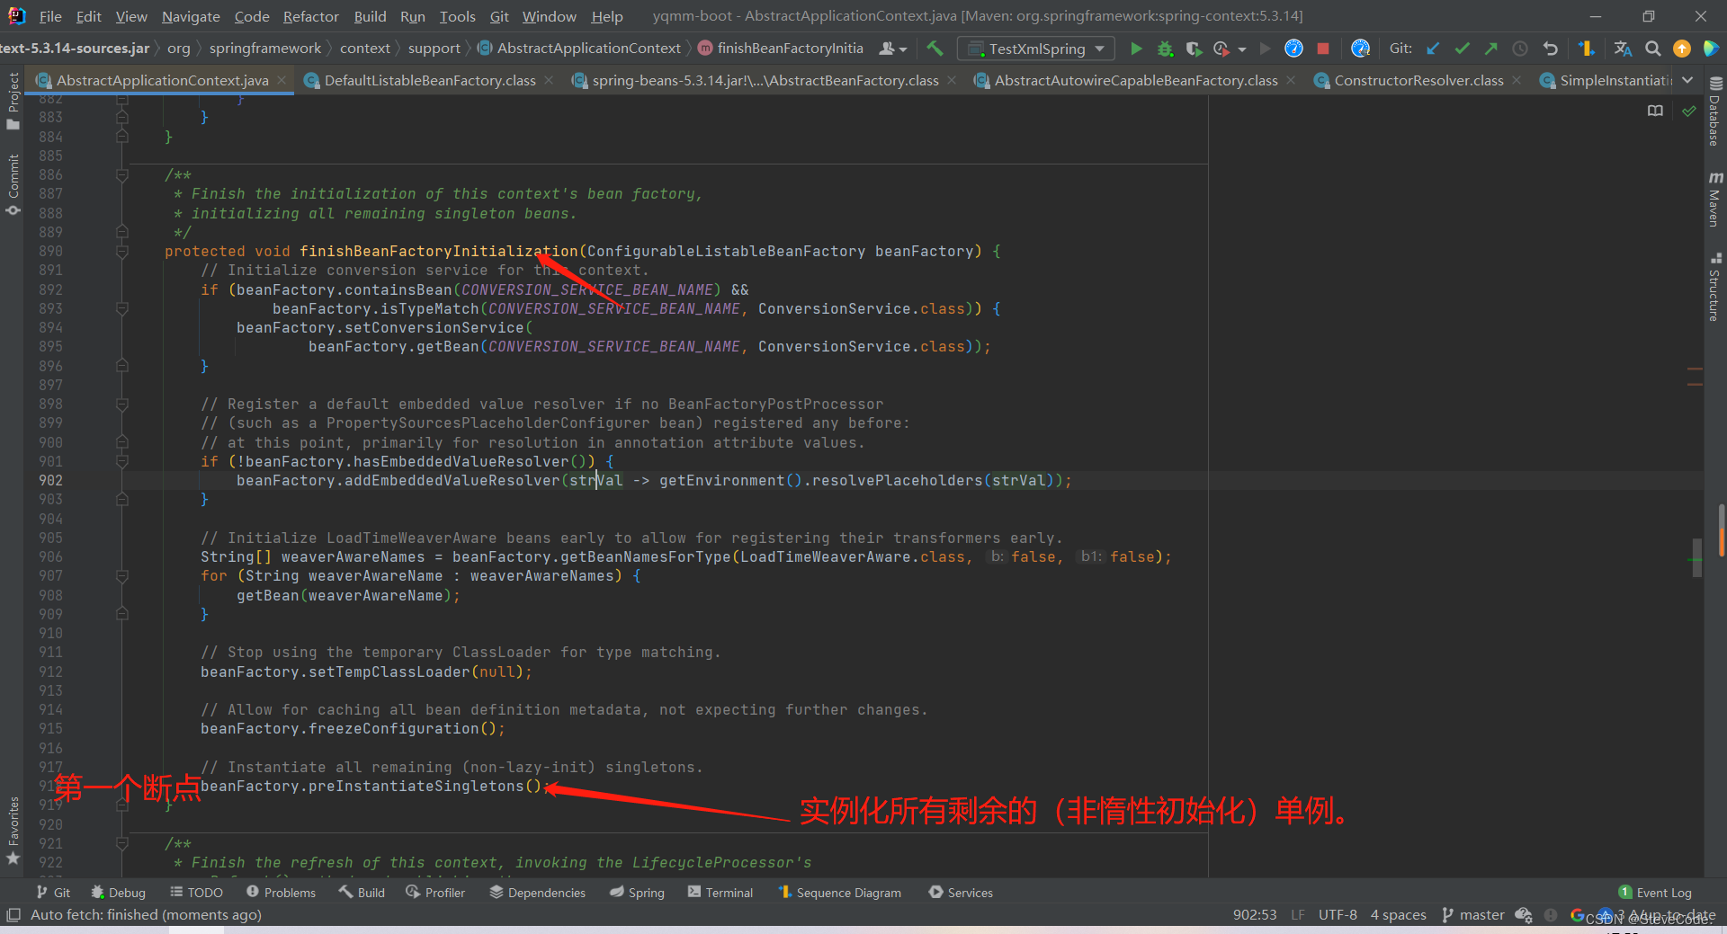Collapse the Javadoc fold at line 921

pyautogui.click(x=122, y=844)
